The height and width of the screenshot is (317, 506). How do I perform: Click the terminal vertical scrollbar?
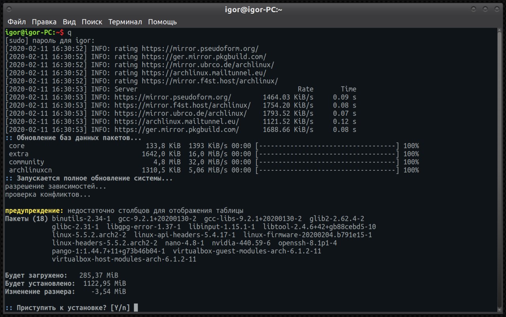click(x=499, y=170)
